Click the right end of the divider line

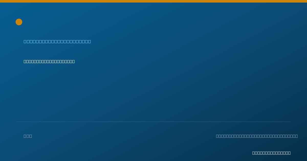click(x=290, y=122)
